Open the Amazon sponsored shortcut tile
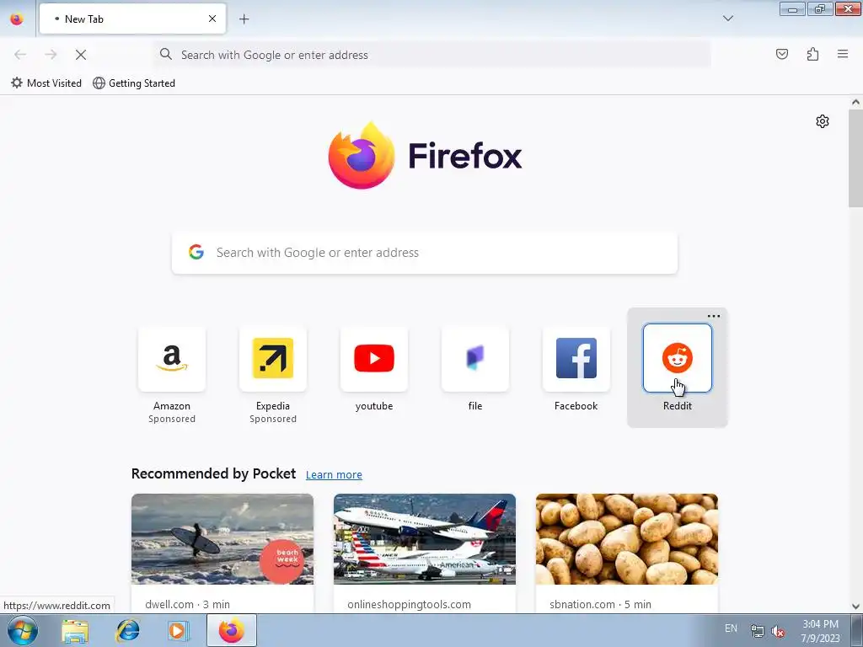The image size is (863, 647). [172, 359]
